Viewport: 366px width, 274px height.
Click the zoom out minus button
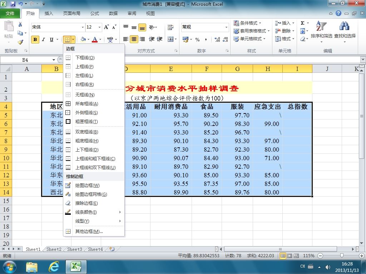point(320,256)
